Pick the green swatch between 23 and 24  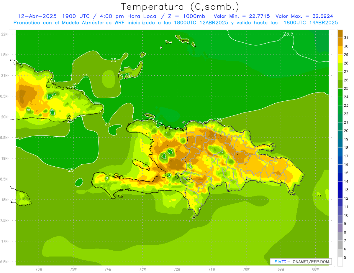pyautogui.click(x=340, y=101)
